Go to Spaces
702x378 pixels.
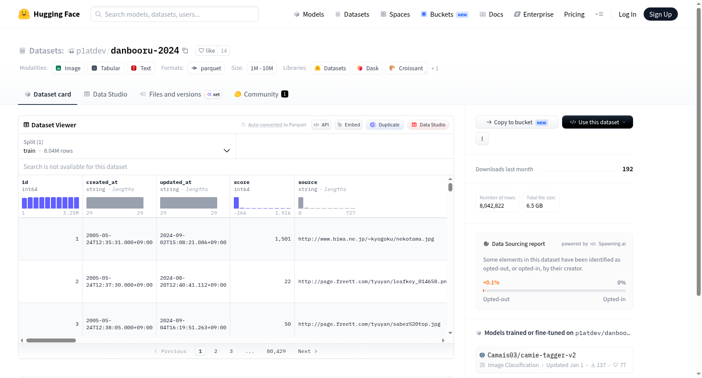tap(395, 14)
